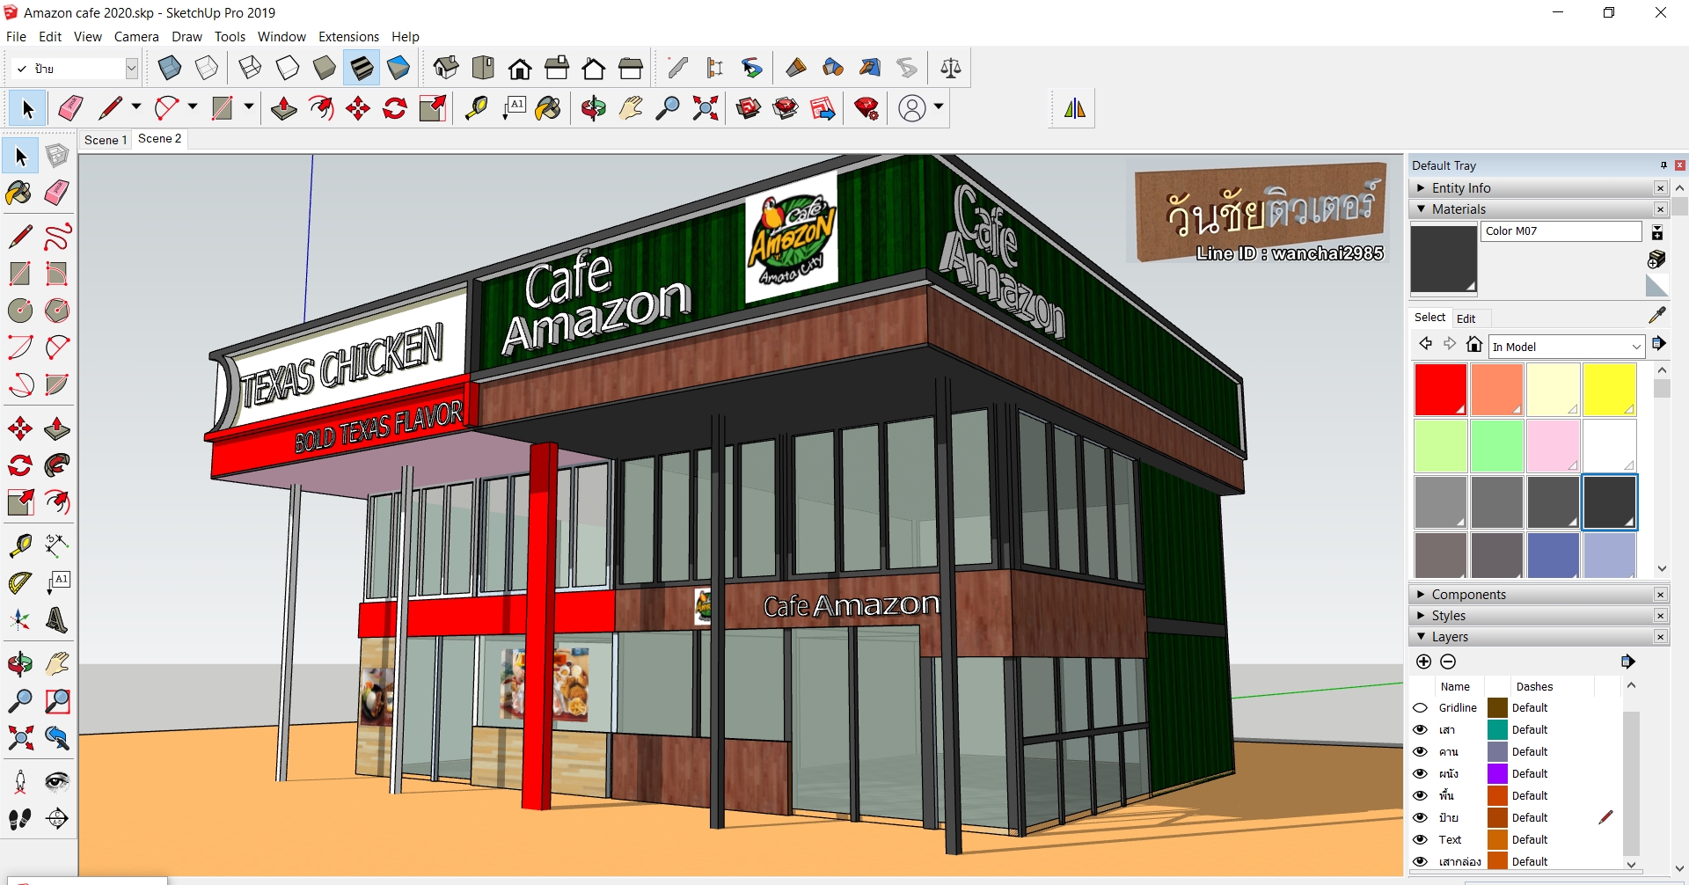Click the Remove Layer minus button
Image resolution: width=1689 pixels, height=885 pixels.
pyautogui.click(x=1449, y=662)
